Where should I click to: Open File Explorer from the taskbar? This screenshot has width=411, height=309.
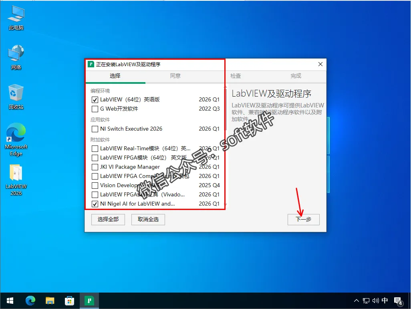click(50, 301)
